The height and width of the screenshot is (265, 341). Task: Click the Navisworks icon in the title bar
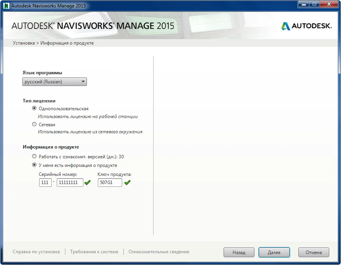(x=6, y=6)
